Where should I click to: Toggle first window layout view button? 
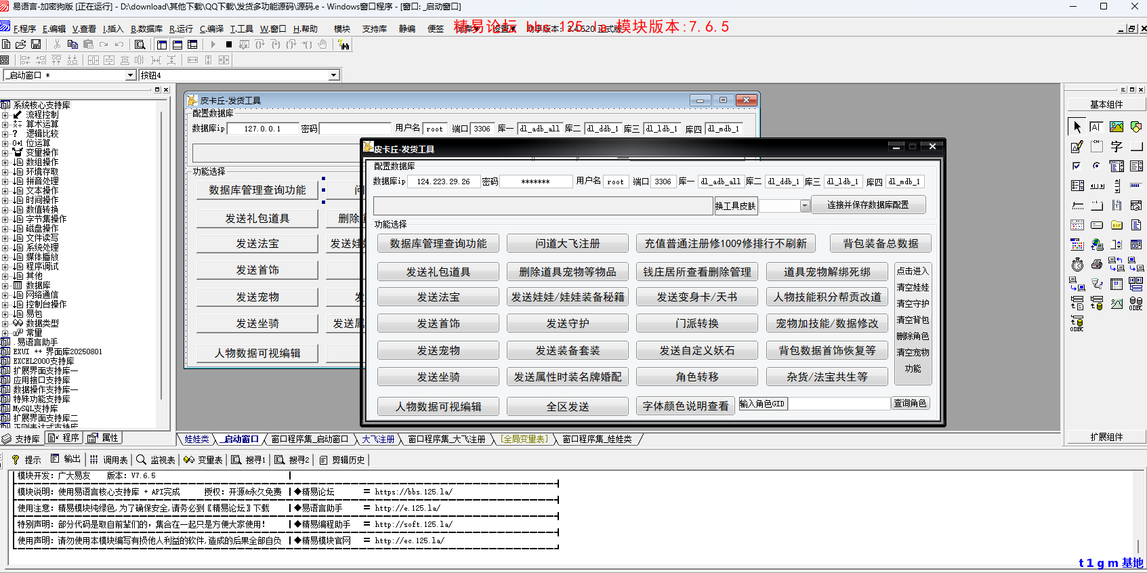pos(161,44)
